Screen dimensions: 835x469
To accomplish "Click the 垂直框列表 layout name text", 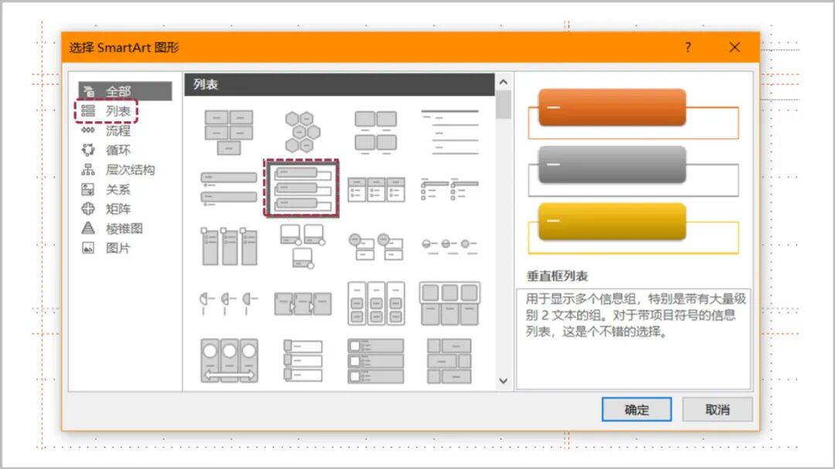I will click(x=557, y=277).
